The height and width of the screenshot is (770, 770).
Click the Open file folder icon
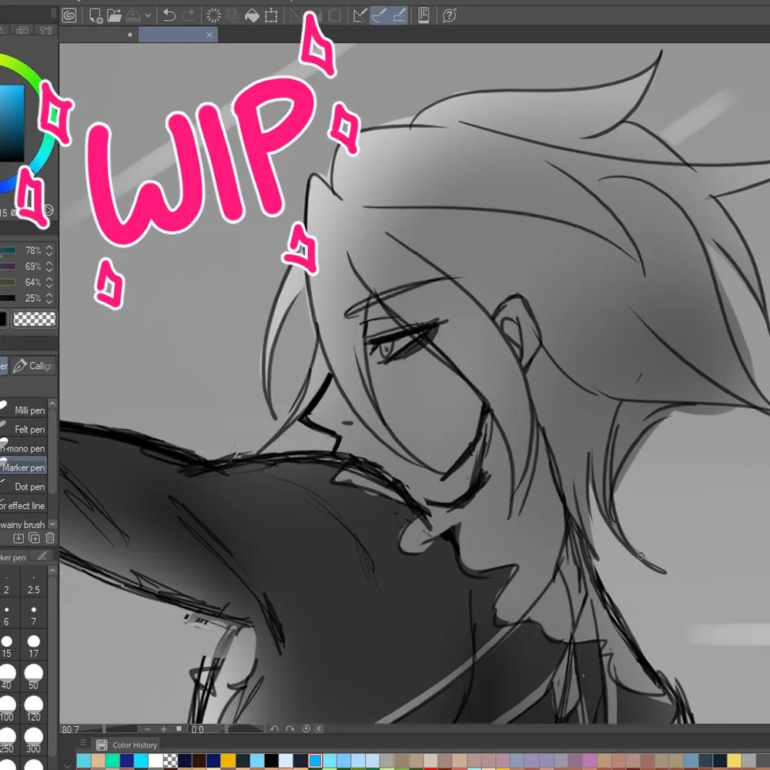115,15
